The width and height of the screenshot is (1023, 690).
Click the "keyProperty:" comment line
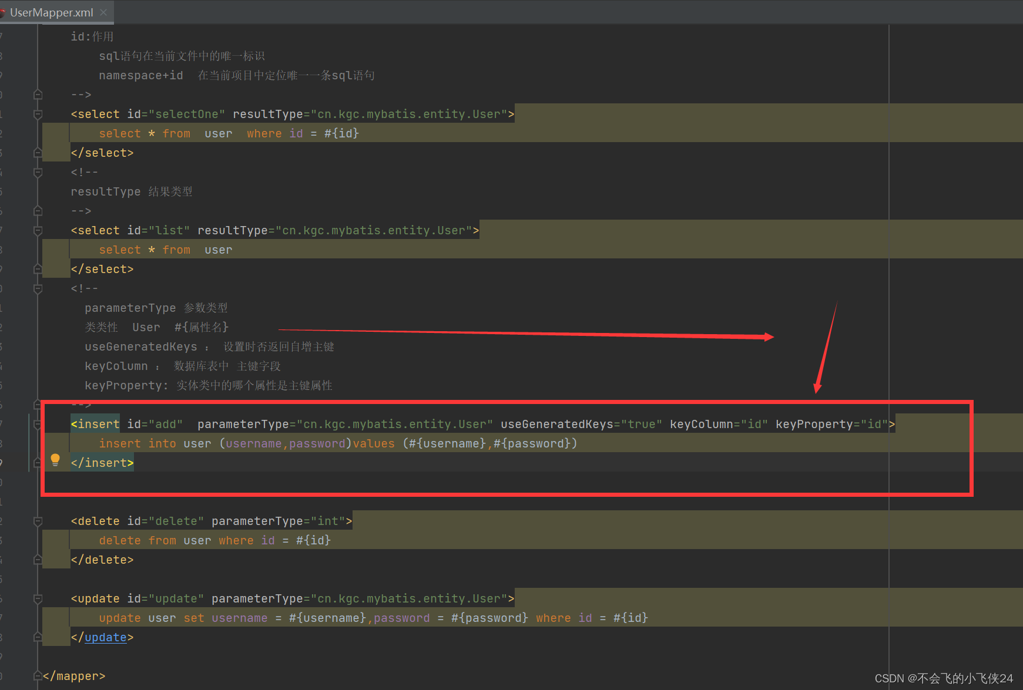209,385
